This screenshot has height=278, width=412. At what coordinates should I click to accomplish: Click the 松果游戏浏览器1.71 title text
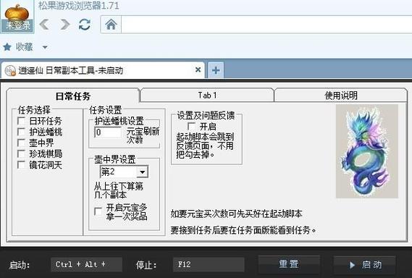click(79, 6)
